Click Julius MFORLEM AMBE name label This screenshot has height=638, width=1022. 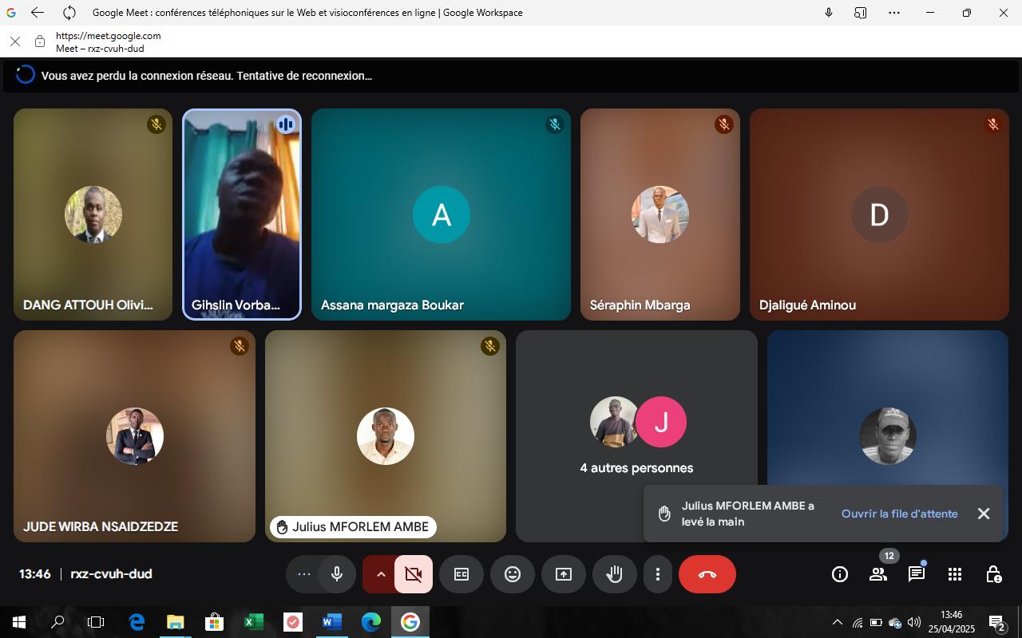353,526
